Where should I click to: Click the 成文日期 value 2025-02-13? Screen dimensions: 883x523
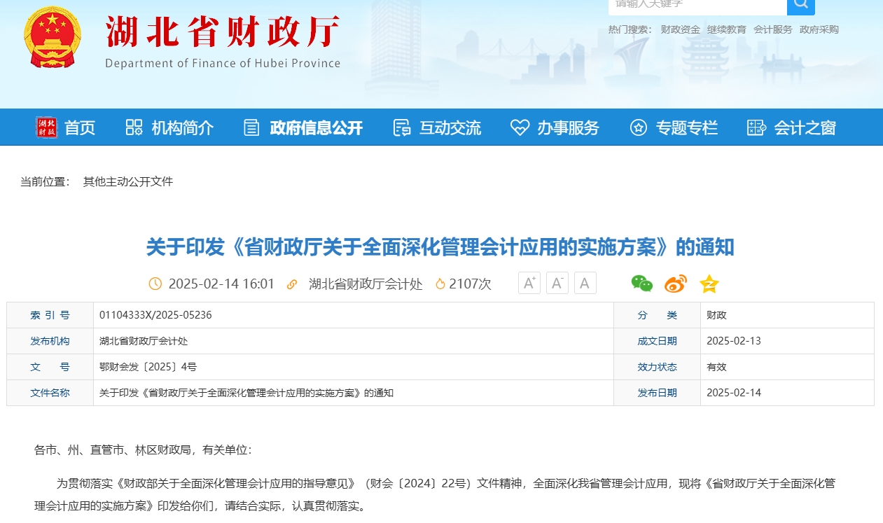click(x=734, y=341)
